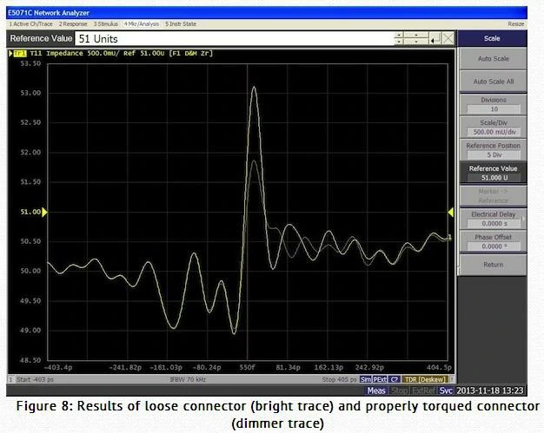This screenshot has height=433, width=544.
Task: Click the right-side reference marker triangle
Action: coord(451,212)
